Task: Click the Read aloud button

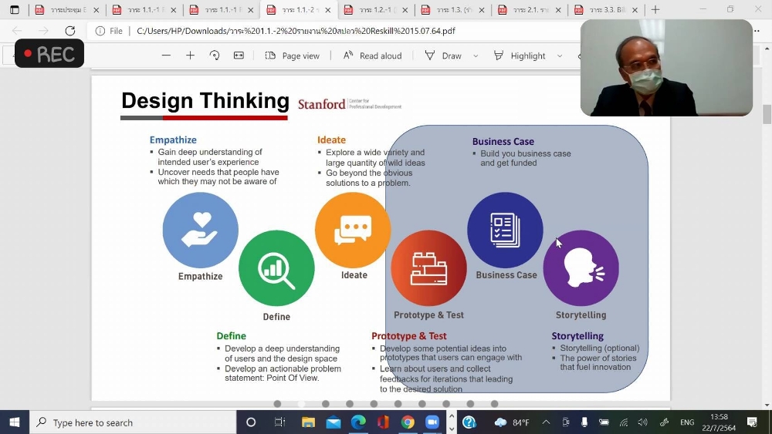Action: [x=373, y=56]
